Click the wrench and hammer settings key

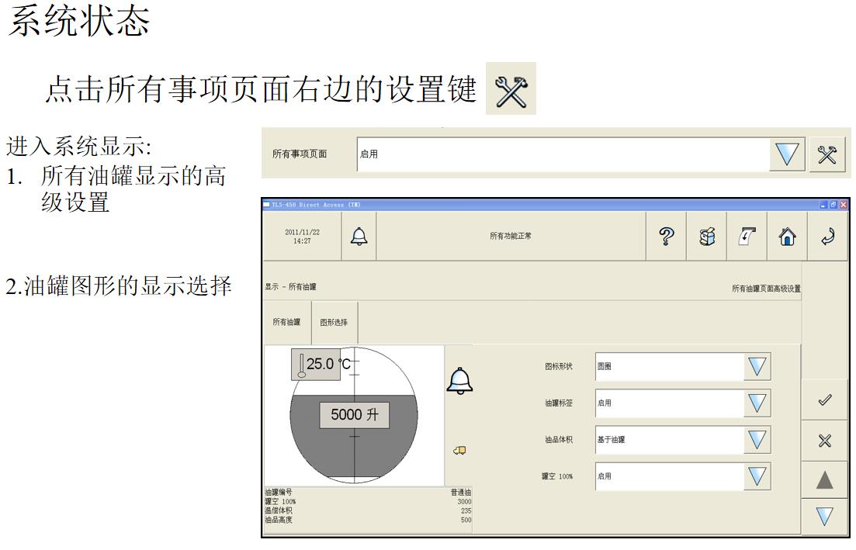[828, 154]
